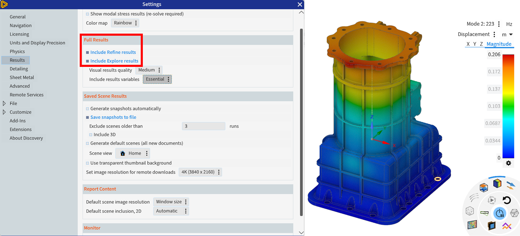
Task: Select the Magnitude tab
Action: coord(499,44)
